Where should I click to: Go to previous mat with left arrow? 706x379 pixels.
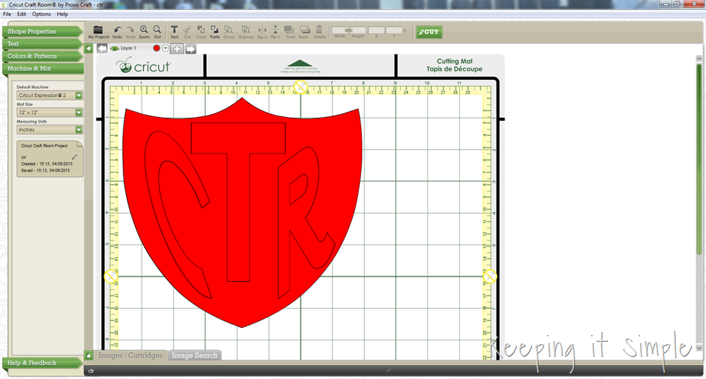[x=102, y=49]
